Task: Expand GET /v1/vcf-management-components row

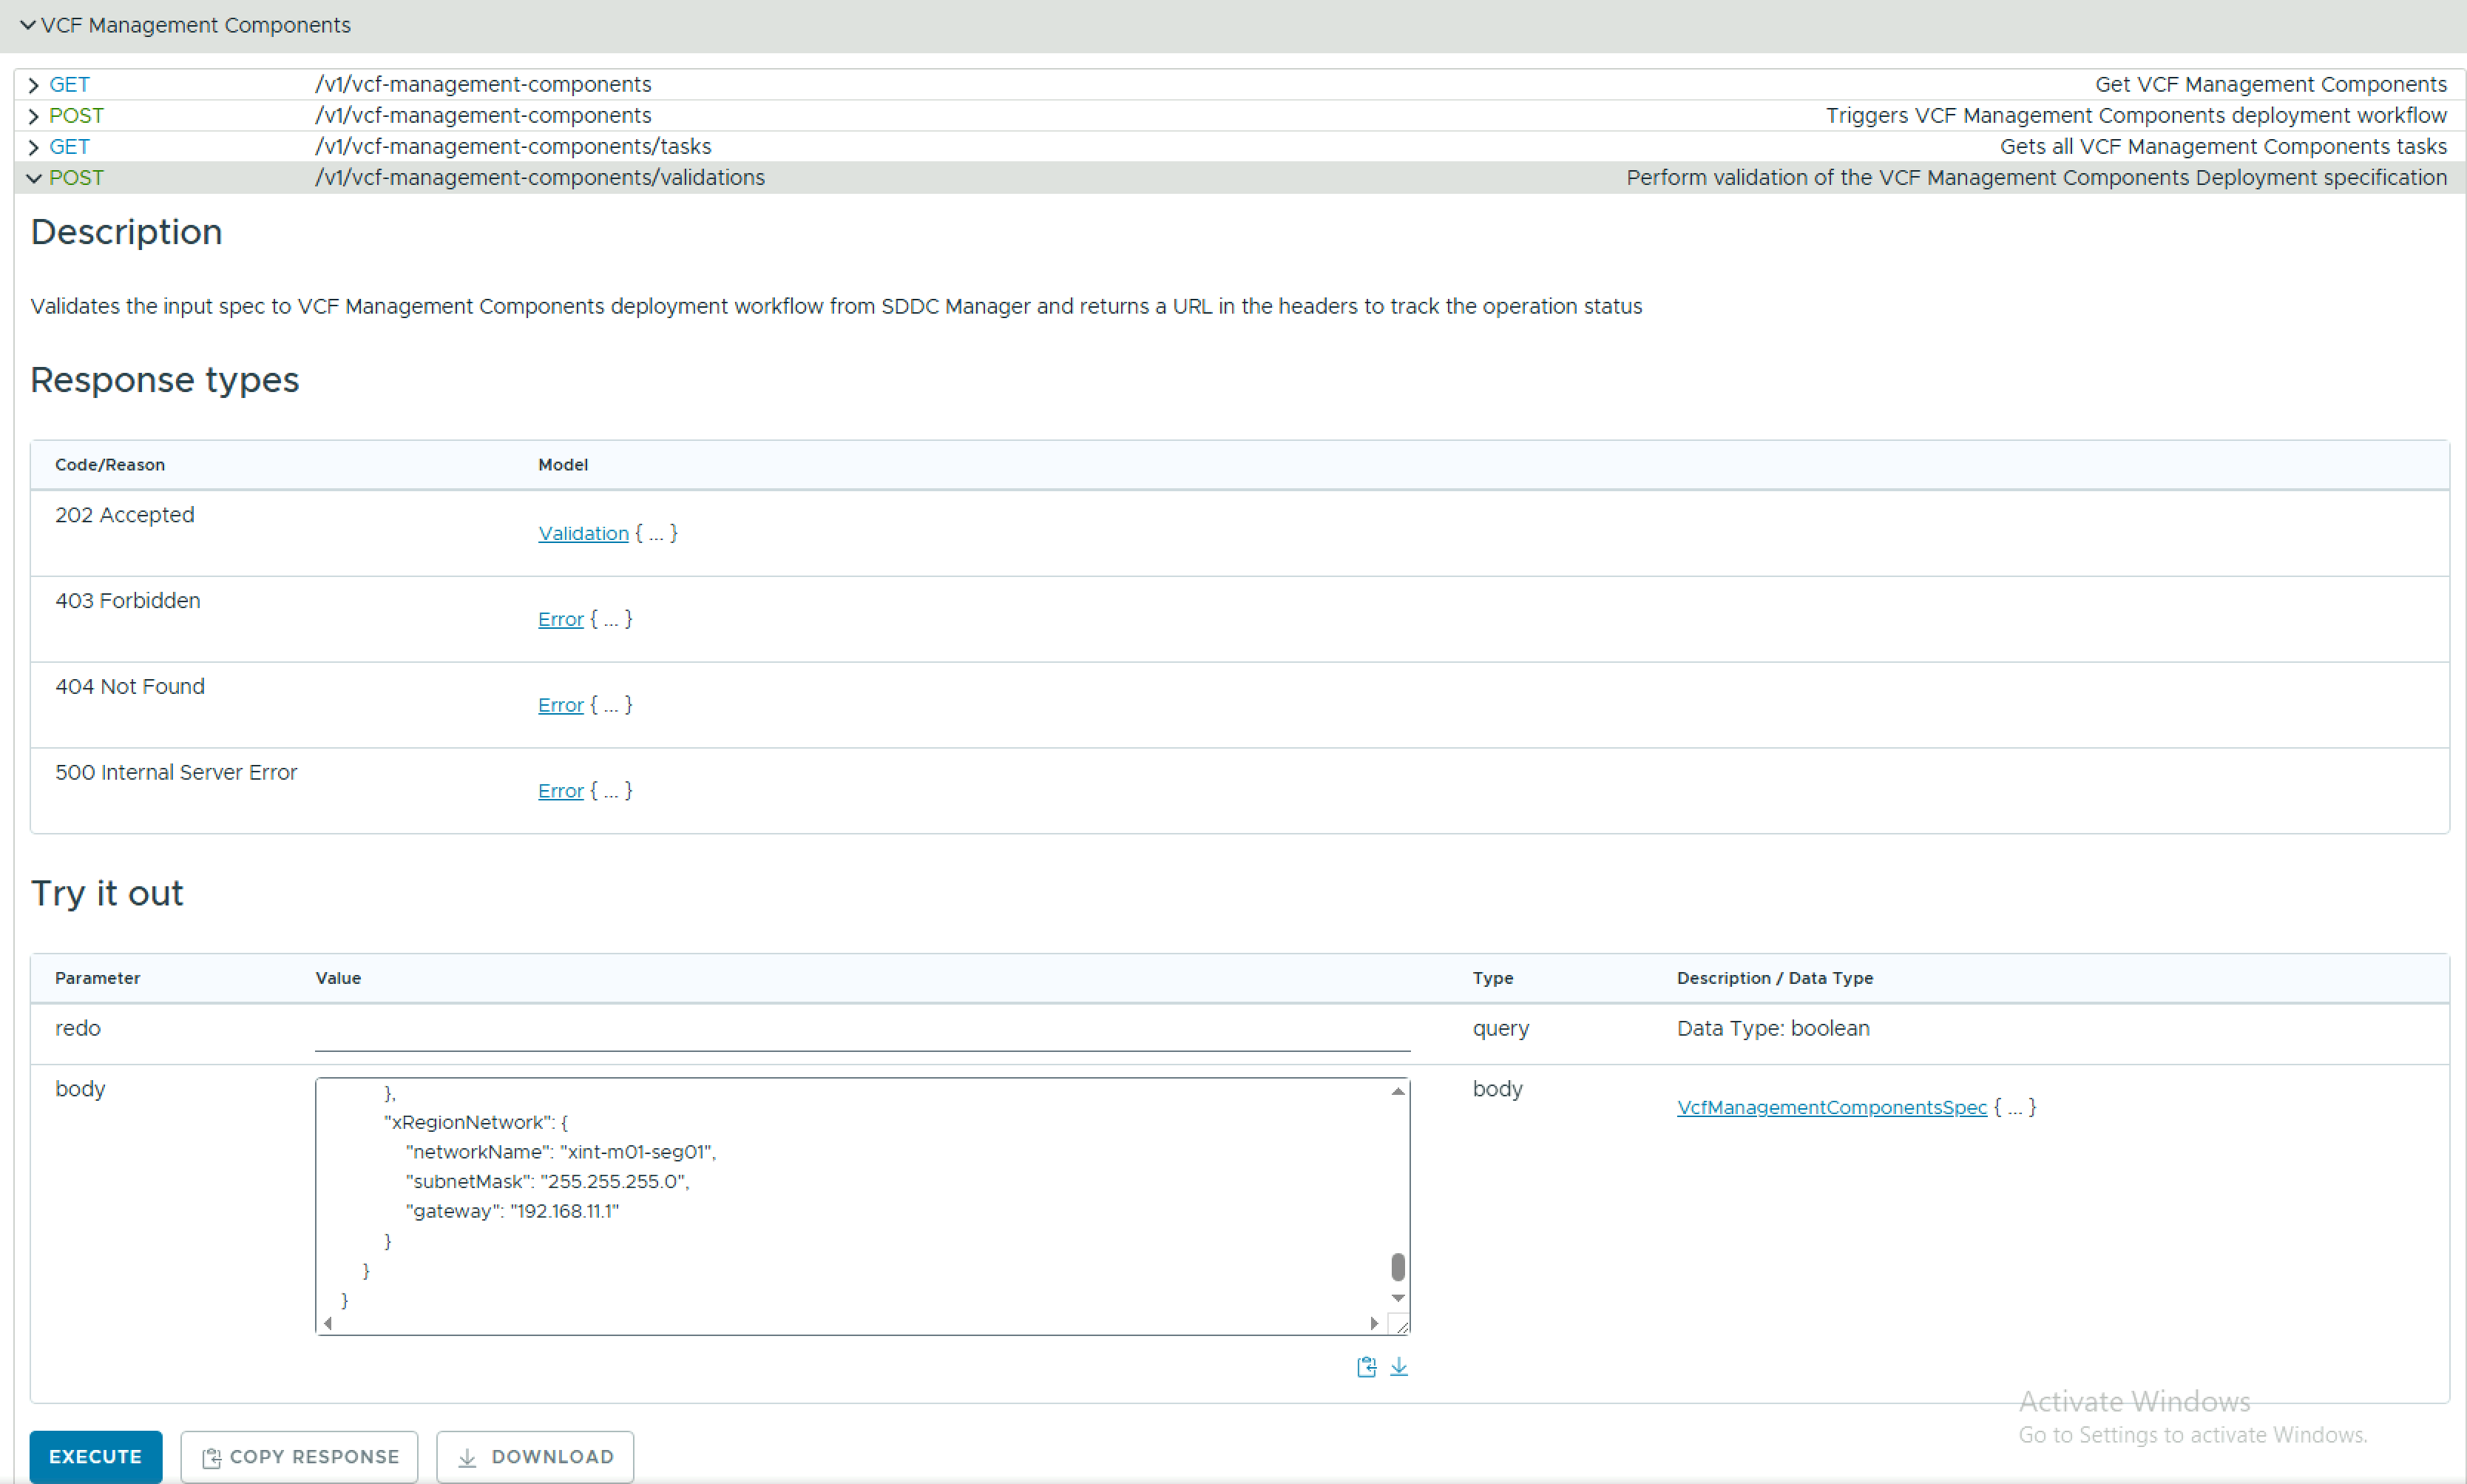Action: click(34, 85)
